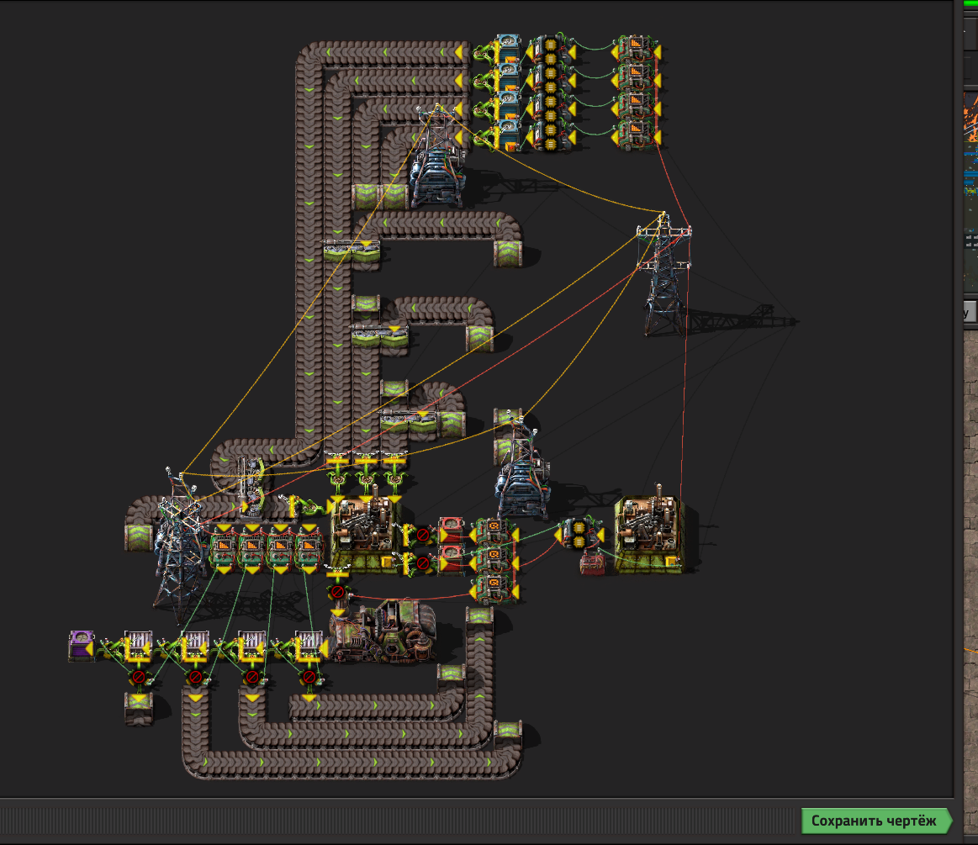Select the steel chest adjacent to the recycler
Viewport: 978px width, 845px height.
tap(309, 646)
